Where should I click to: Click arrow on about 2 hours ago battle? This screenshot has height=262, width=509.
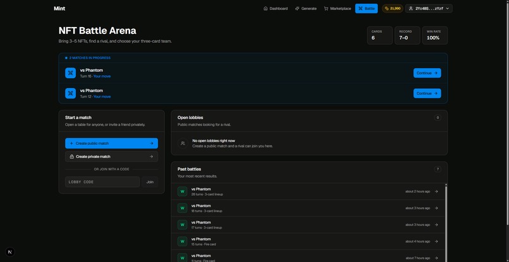click(436, 191)
